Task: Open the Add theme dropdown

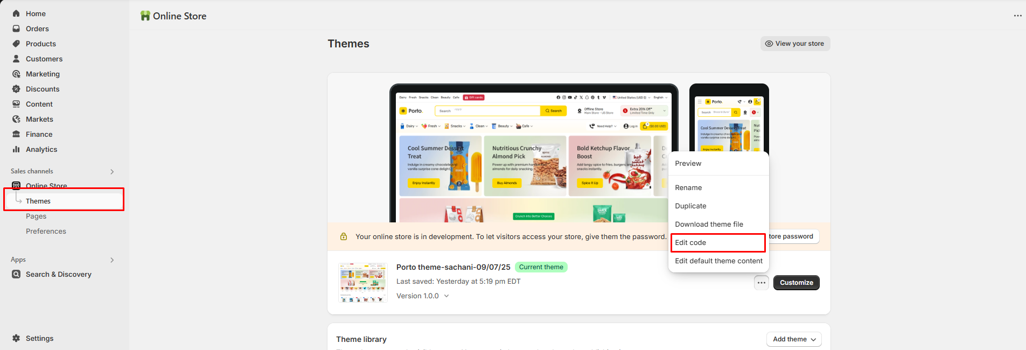Action: point(793,339)
